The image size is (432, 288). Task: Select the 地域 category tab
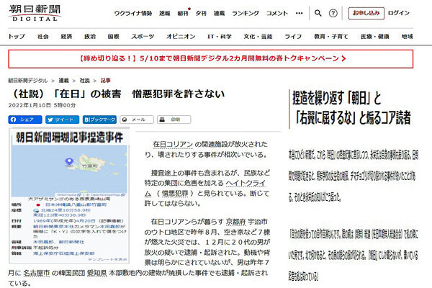point(408,37)
